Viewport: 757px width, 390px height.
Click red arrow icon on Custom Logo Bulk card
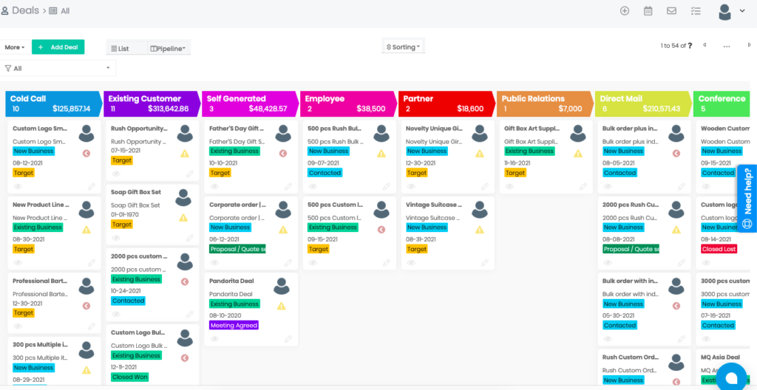[x=184, y=358]
